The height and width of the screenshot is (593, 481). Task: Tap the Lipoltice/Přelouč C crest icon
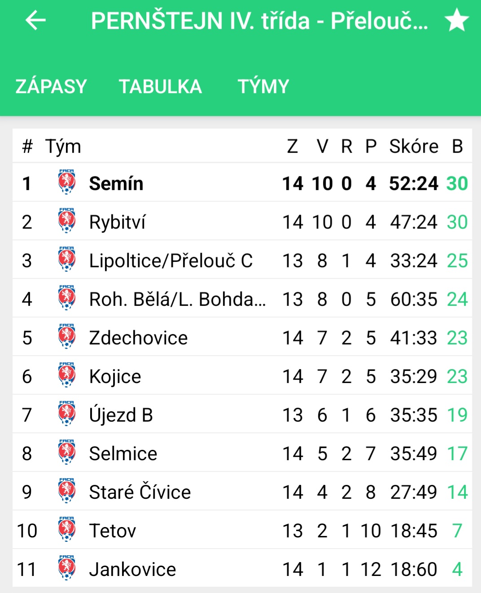coord(66,259)
